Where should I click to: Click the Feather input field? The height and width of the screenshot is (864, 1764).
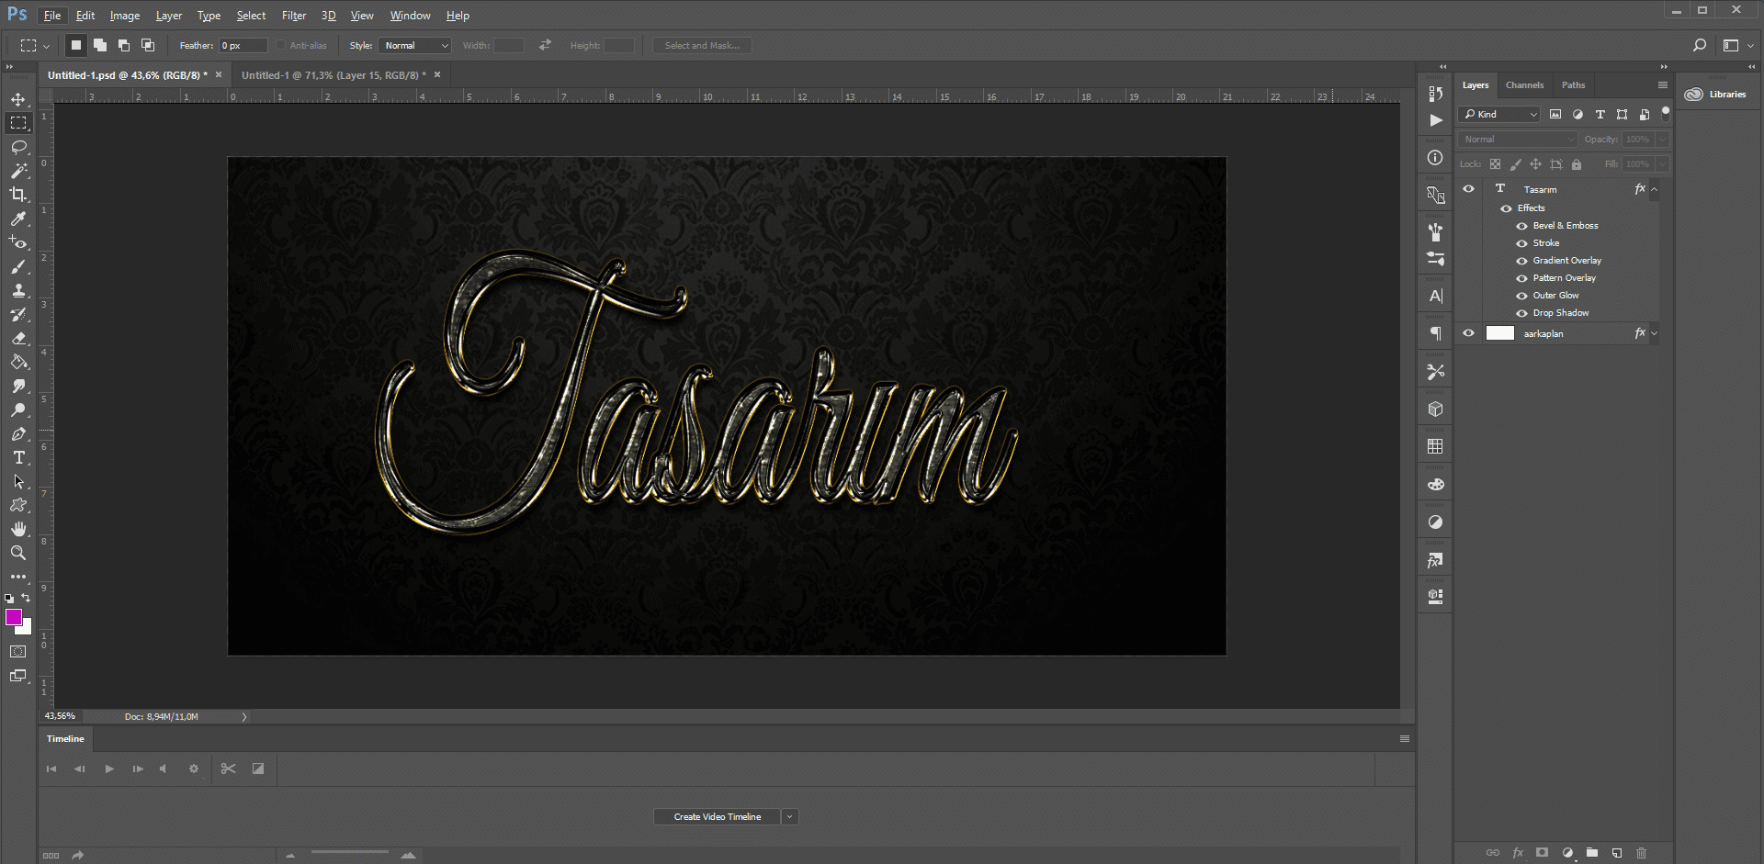[243, 46]
